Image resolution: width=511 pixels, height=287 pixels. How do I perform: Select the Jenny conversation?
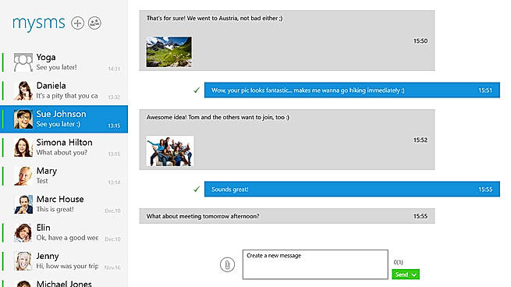tap(64, 261)
